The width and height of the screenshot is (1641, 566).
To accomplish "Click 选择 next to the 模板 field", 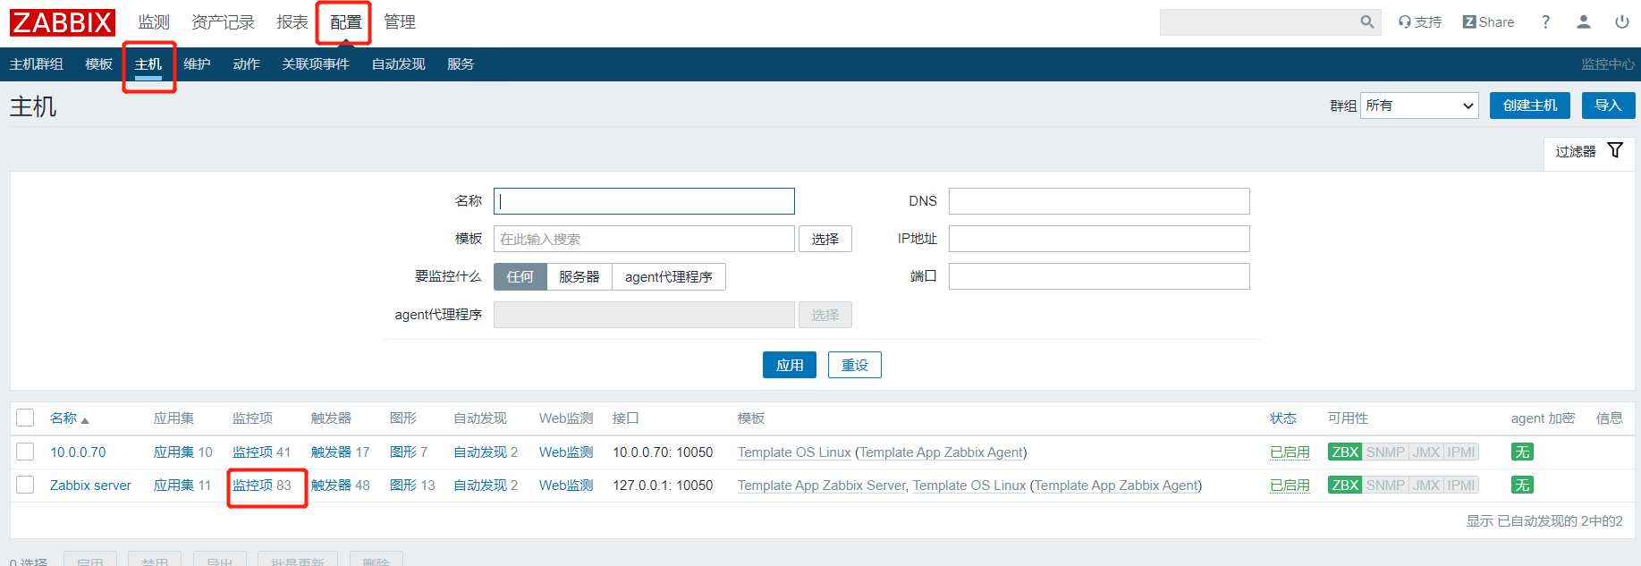I will click(x=825, y=239).
